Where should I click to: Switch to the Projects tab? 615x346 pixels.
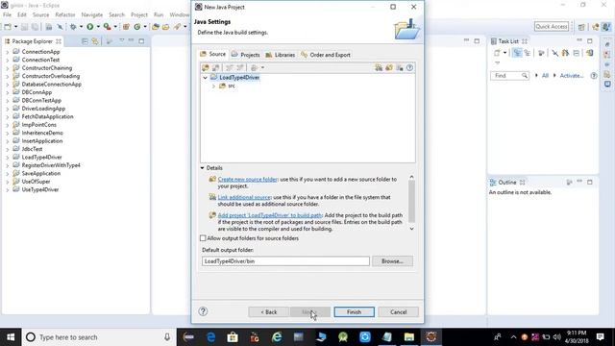tap(246, 55)
